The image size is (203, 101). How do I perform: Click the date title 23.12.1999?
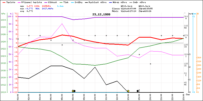tap(101, 14)
